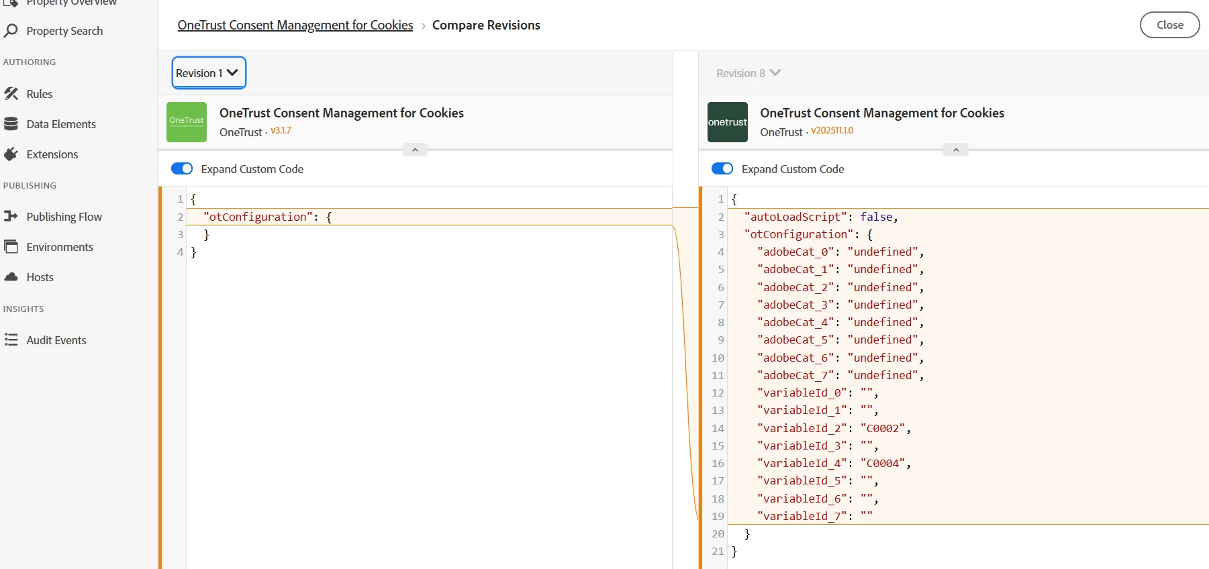Screen dimensions: 1209x569
Task: Open the Publishing Flow menu item
Action: [x=64, y=217]
